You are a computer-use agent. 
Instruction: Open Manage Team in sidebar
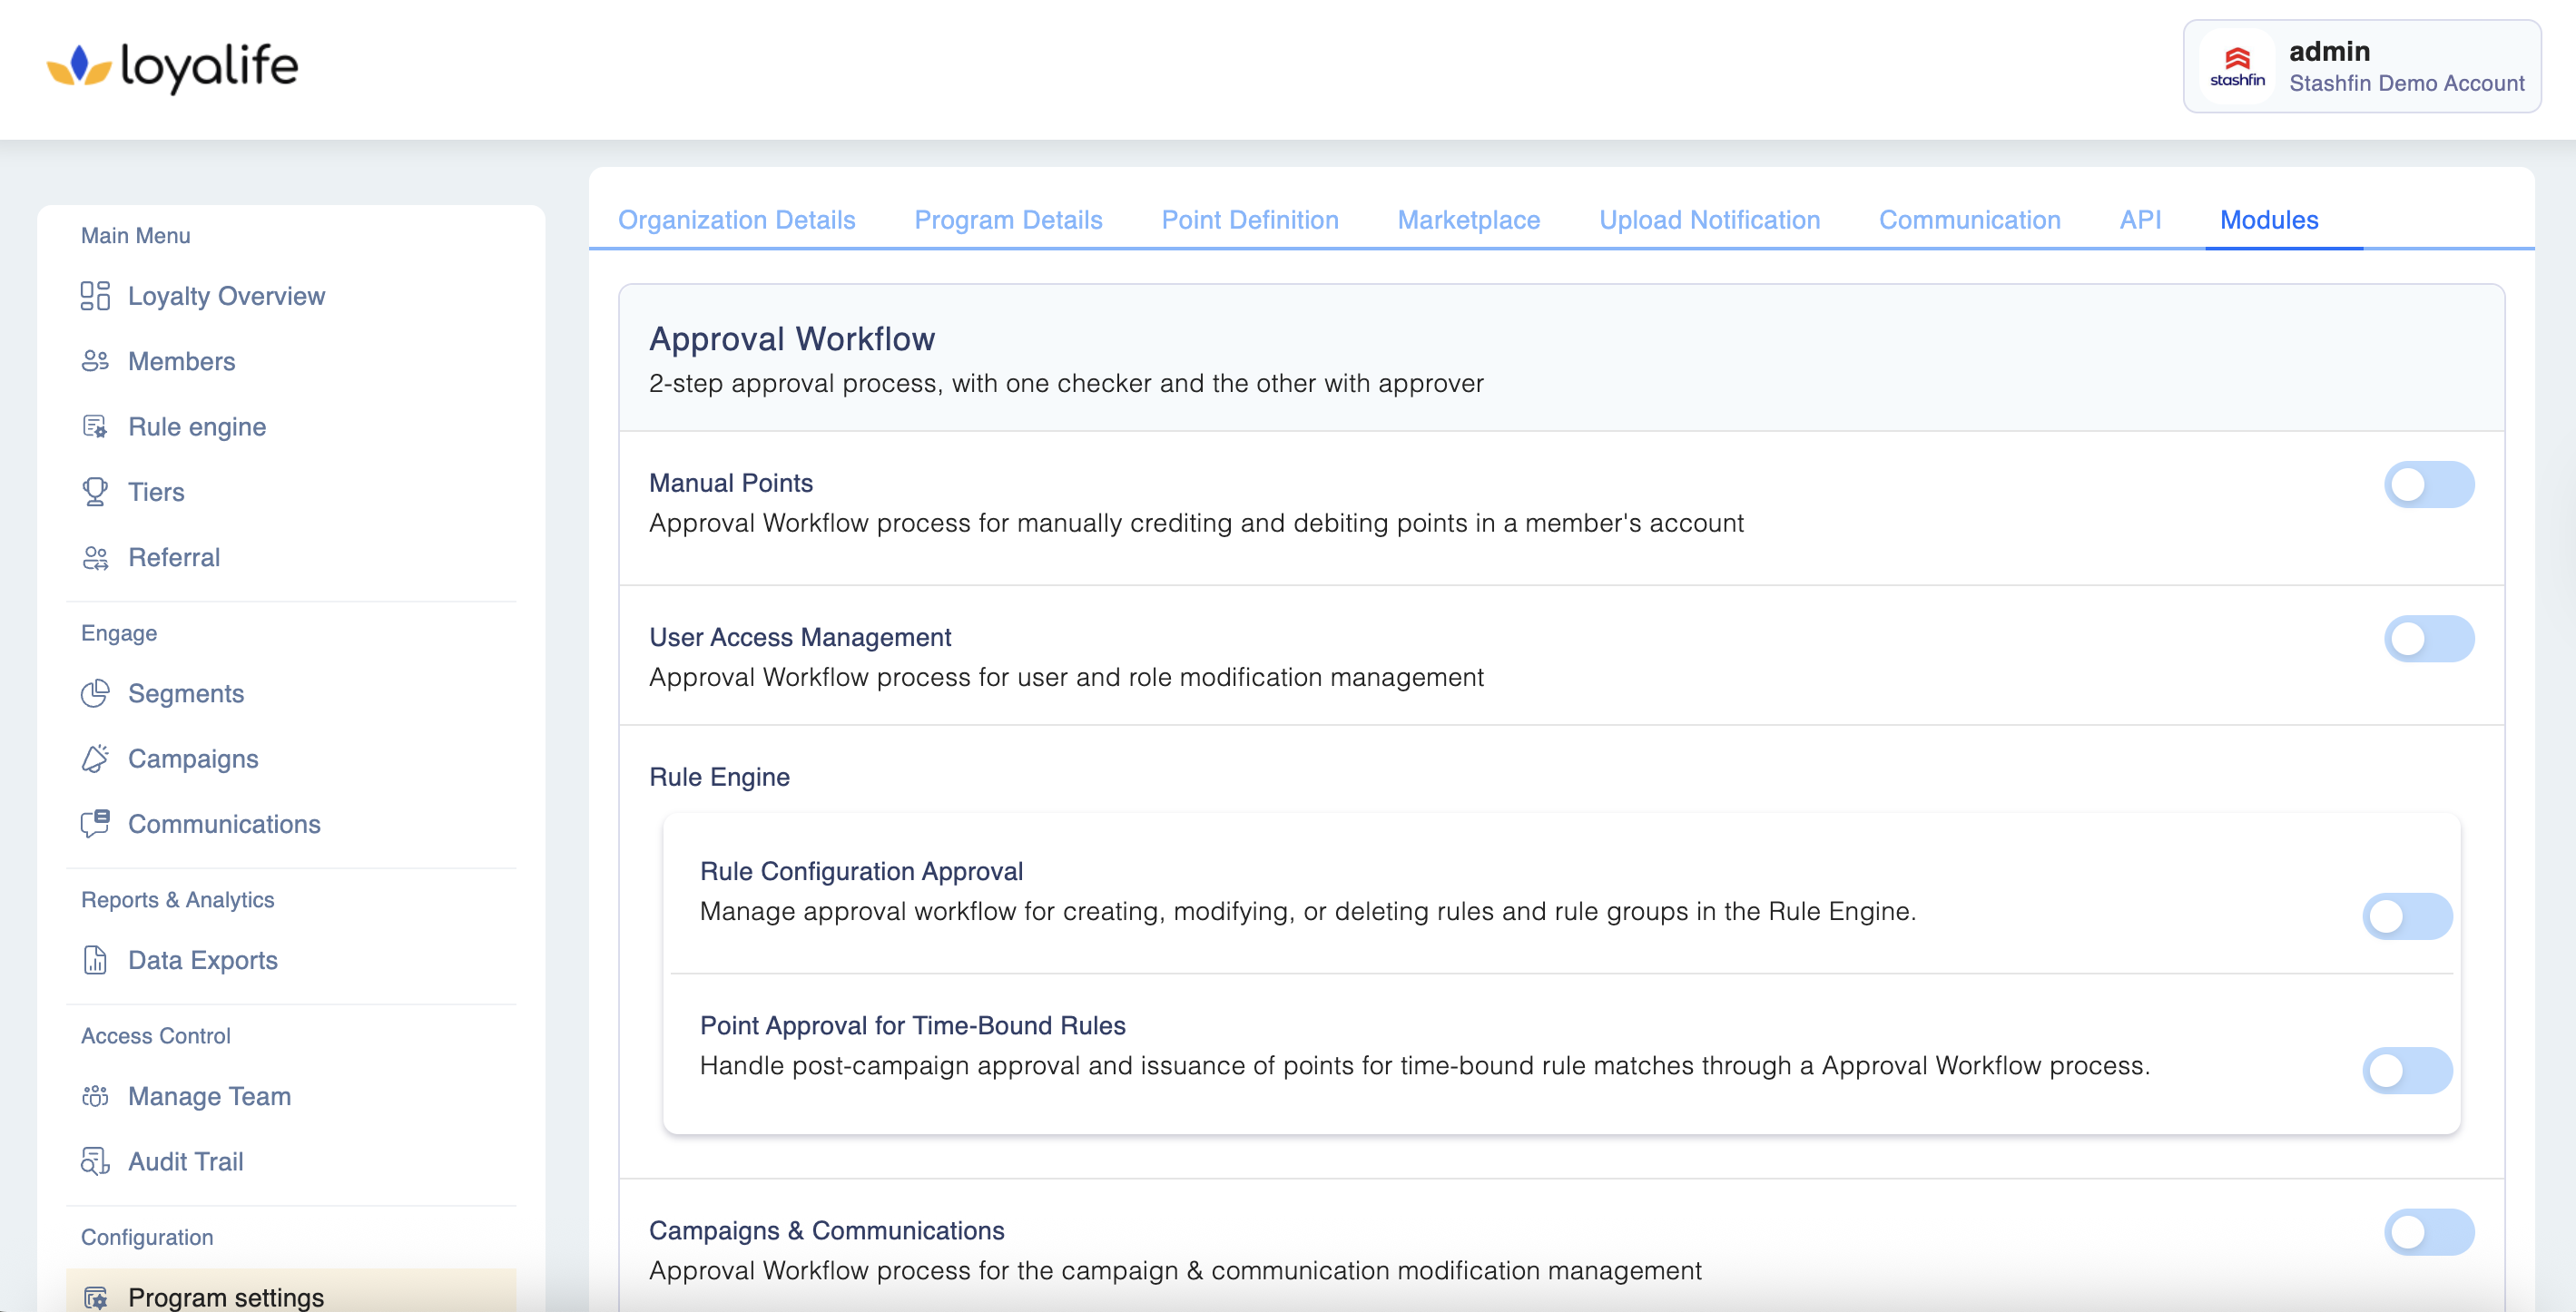[x=209, y=1096]
